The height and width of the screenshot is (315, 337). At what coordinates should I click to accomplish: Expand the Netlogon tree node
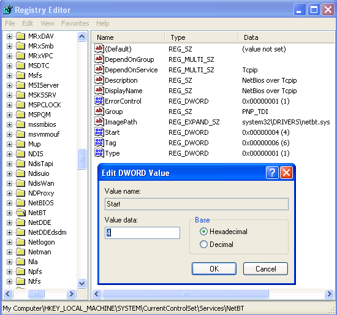(9, 242)
